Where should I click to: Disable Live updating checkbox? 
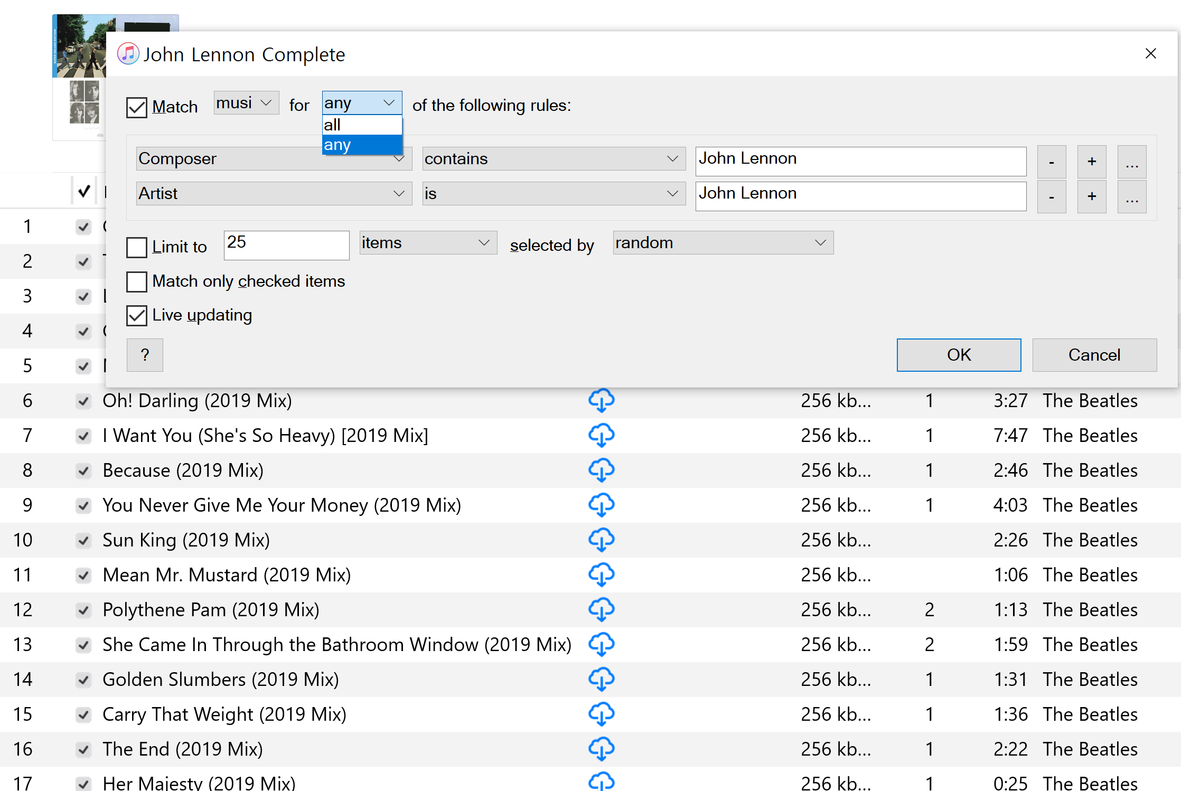click(x=137, y=316)
